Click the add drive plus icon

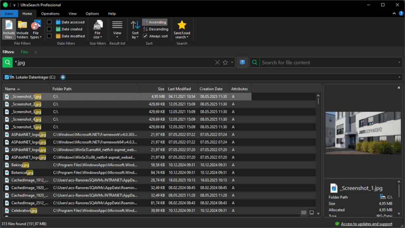point(63,77)
